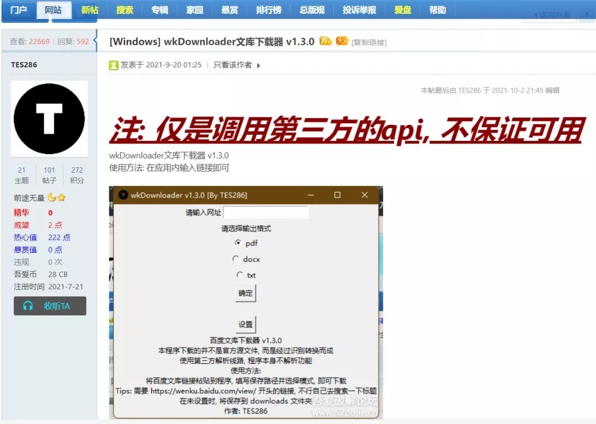
Task: Click the hot-thread fire badge icon
Action: coord(342,41)
